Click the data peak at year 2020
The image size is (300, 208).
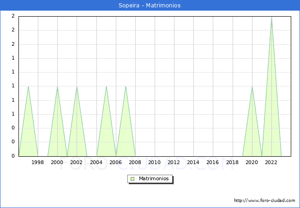click(x=252, y=87)
